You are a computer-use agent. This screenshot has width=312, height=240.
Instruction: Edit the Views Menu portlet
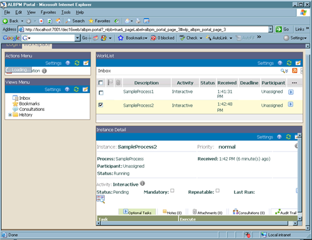[85, 89]
